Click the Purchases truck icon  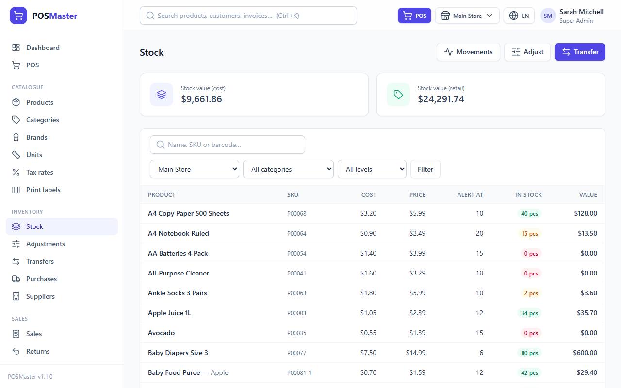pos(16,279)
